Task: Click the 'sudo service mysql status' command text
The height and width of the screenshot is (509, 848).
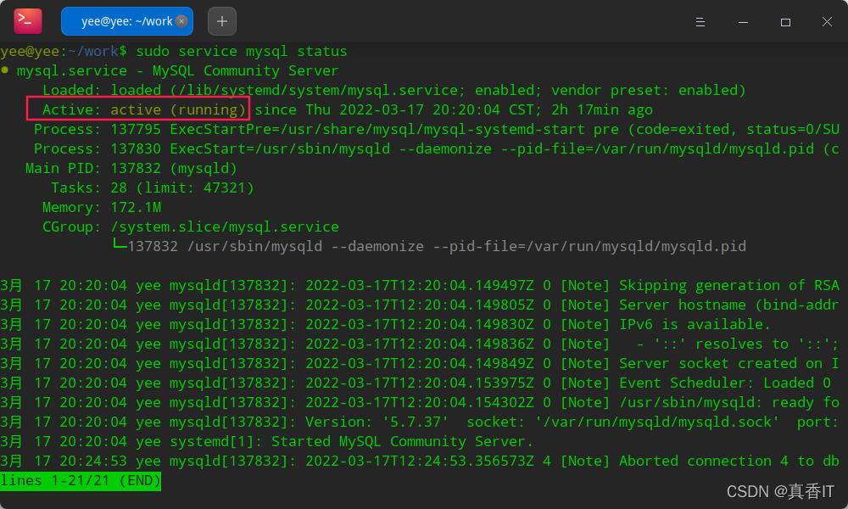Action: click(241, 52)
